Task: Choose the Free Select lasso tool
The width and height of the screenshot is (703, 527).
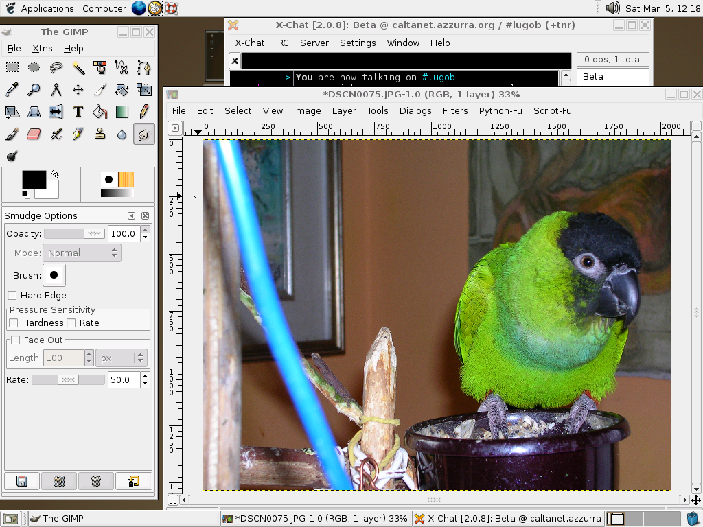Action: click(56, 68)
